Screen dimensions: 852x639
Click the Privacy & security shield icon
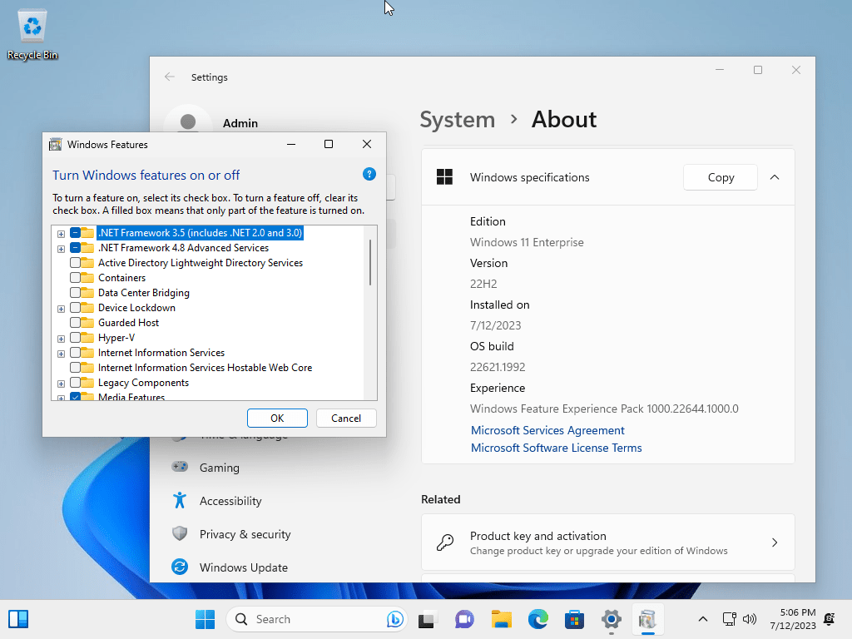pyautogui.click(x=180, y=533)
